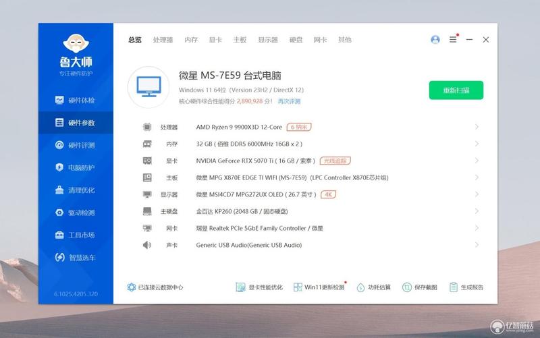The image size is (540, 338).
Task: Switch to the 总览 overview tab
Action: point(135,40)
